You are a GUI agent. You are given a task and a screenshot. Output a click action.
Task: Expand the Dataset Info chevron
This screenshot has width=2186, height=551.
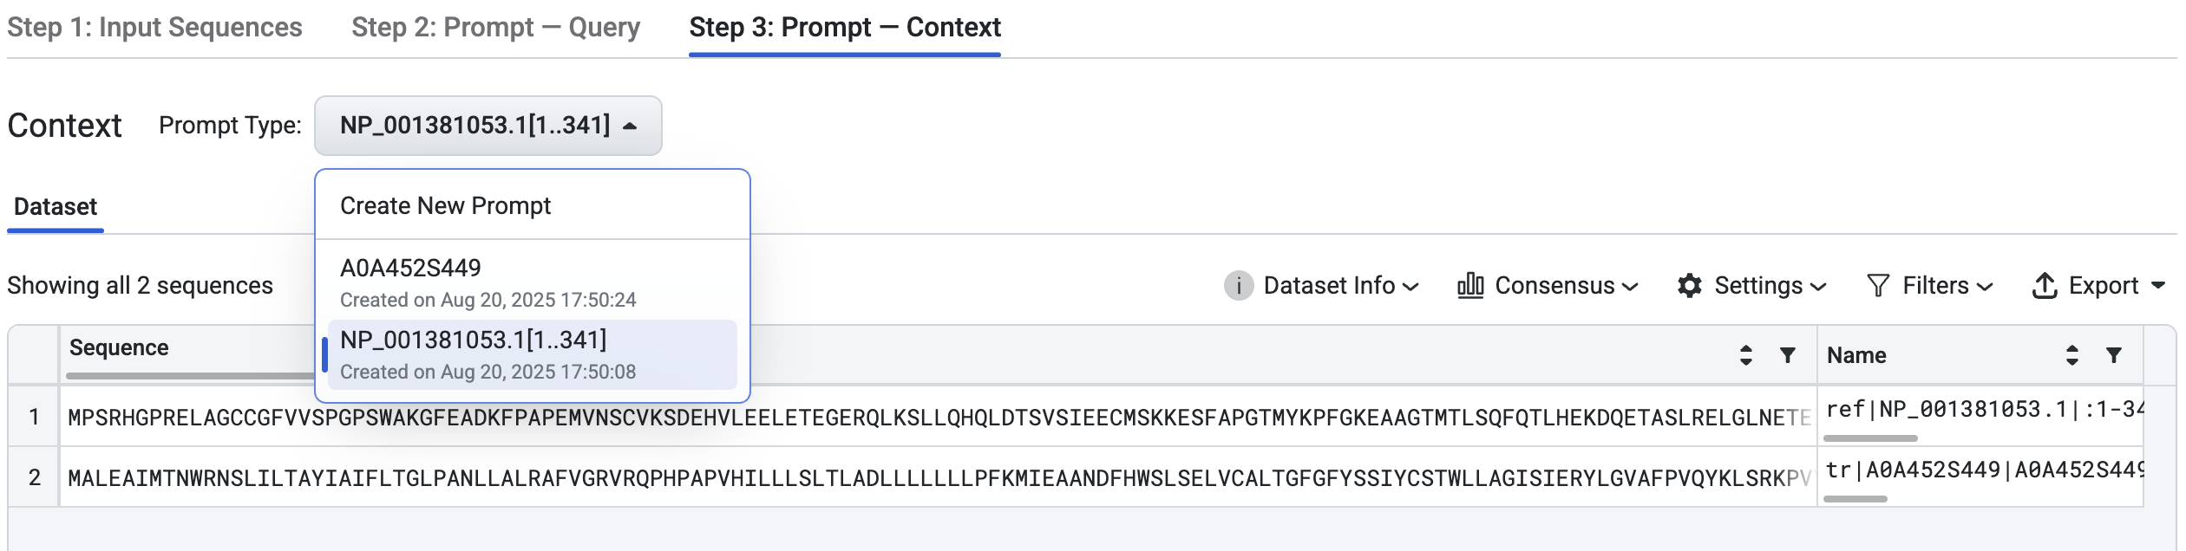(1414, 286)
